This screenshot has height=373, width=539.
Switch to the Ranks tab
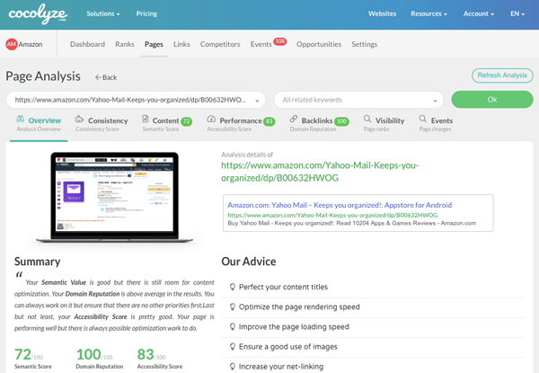click(x=125, y=44)
